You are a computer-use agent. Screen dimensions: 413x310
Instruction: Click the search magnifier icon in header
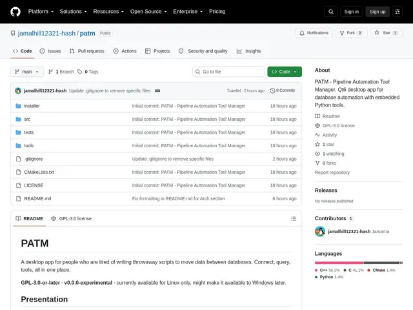(331, 12)
